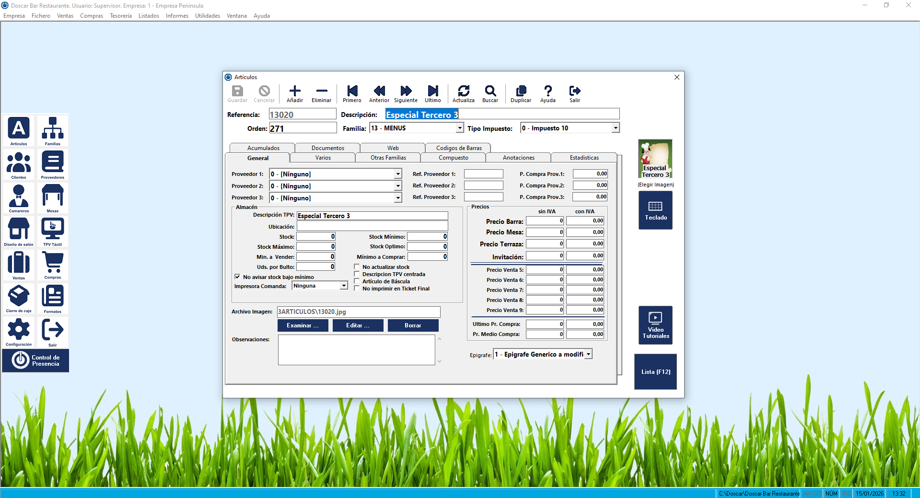Uncheck No avisar stock bajo mínimo
Viewport: 920px width, 498px height.
[237, 277]
